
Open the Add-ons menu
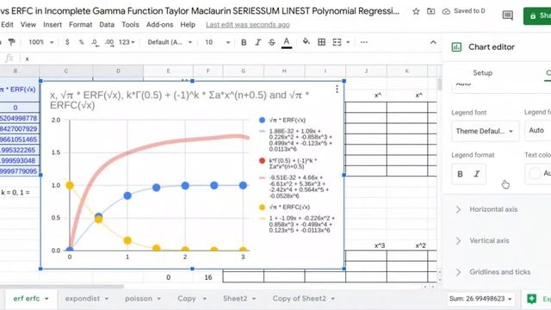(x=160, y=25)
